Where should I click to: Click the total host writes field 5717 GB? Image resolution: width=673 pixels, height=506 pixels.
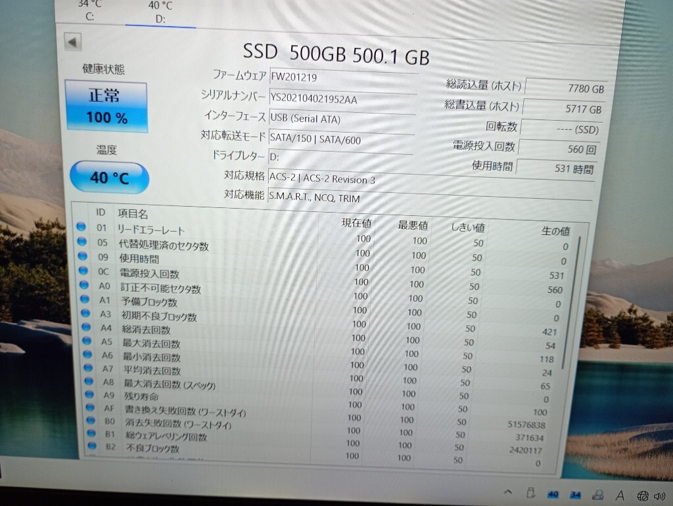(563, 108)
